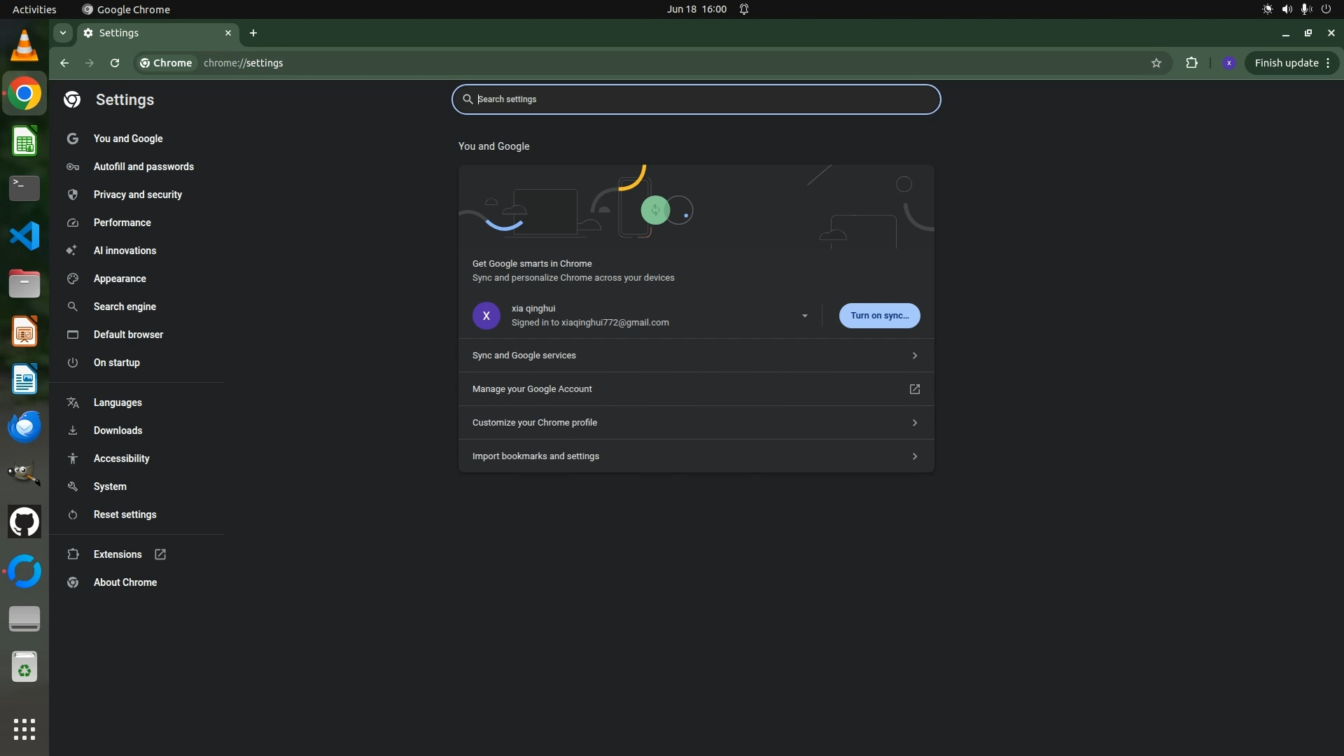Reload the page with the refresh icon
Screen dimensions: 1344x756
click(115, 63)
